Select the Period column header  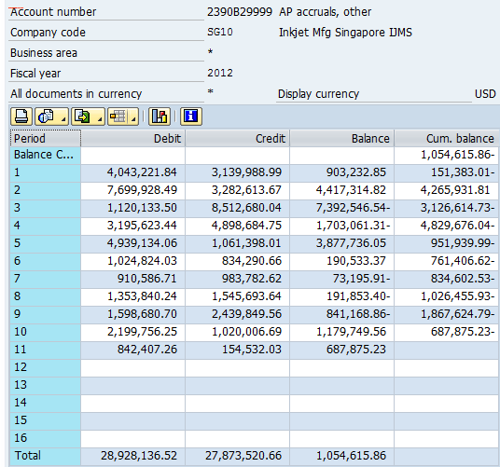pos(46,139)
